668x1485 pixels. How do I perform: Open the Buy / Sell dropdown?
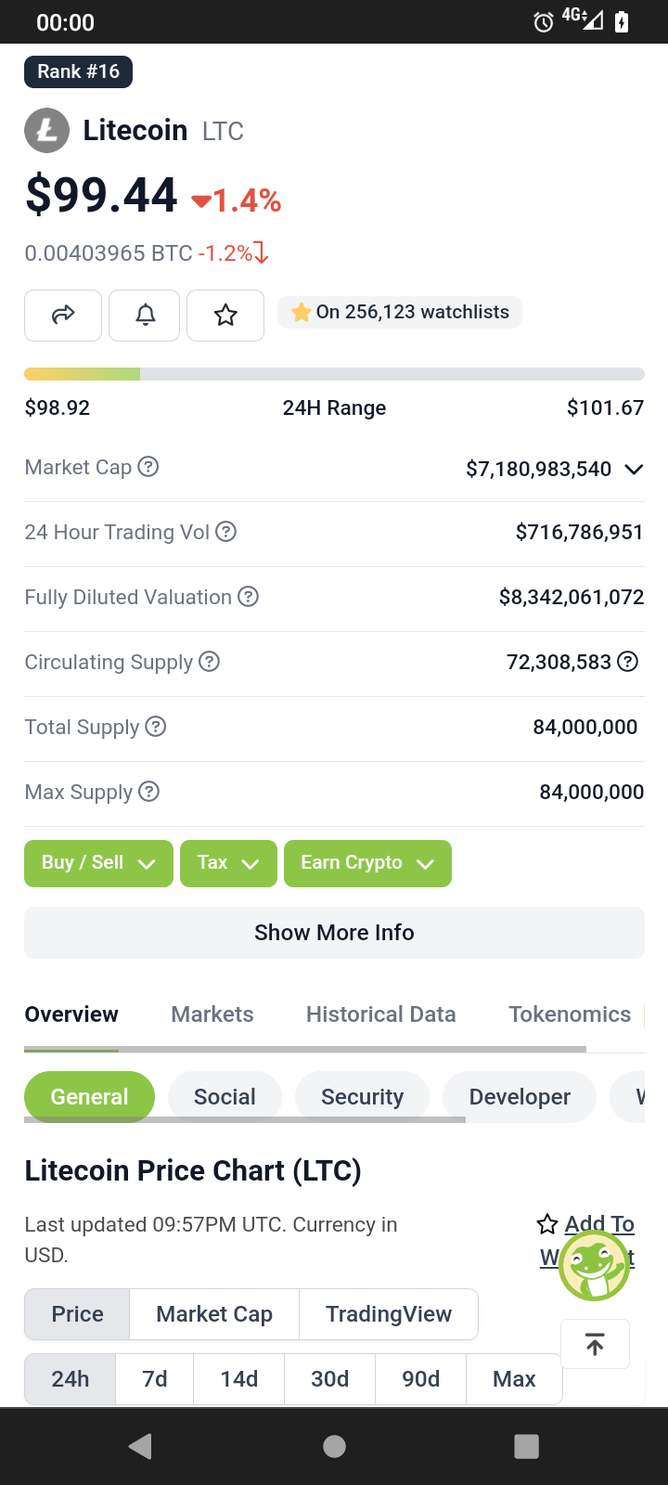(98, 863)
